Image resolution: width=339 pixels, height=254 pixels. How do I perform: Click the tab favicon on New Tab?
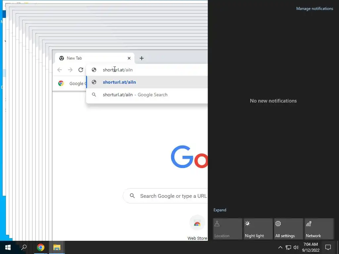pyautogui.click(x=62, y=58)
